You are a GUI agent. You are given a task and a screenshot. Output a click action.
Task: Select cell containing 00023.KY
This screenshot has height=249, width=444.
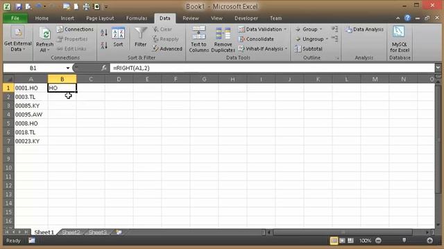point(31,141)
